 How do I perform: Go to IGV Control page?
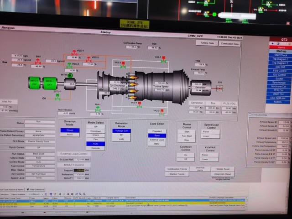(279, 75)
